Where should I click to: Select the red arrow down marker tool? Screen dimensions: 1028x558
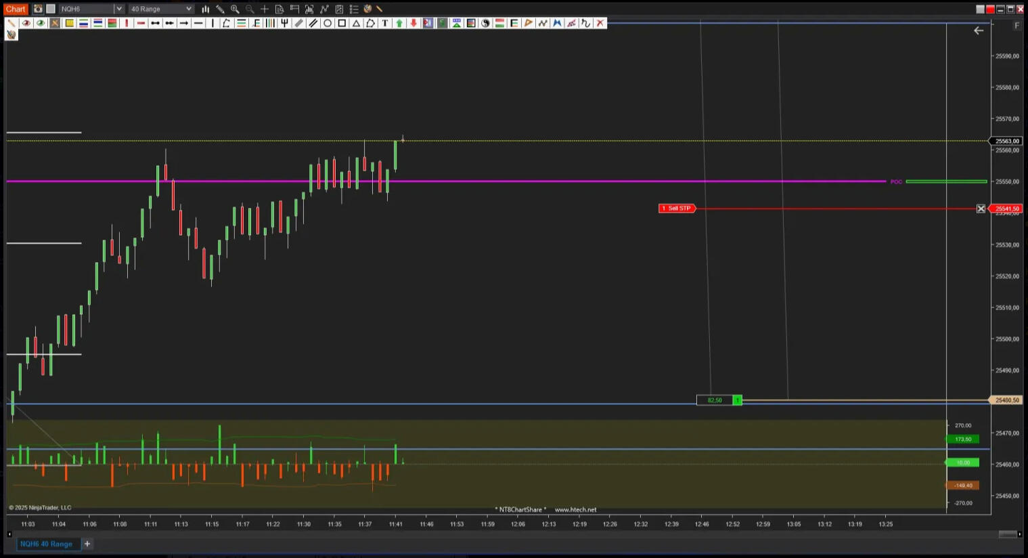(x=414, y=23)
